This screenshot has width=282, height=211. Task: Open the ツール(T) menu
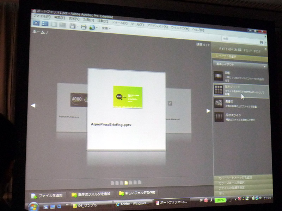click(x=137, y=24)
